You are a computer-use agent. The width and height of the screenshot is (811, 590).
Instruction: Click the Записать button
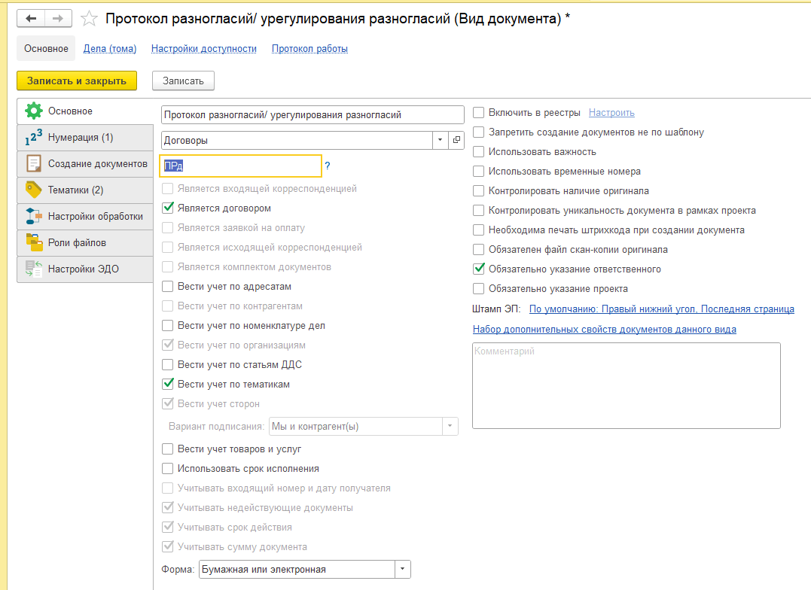pyautogui.click(x=183, y=81)
